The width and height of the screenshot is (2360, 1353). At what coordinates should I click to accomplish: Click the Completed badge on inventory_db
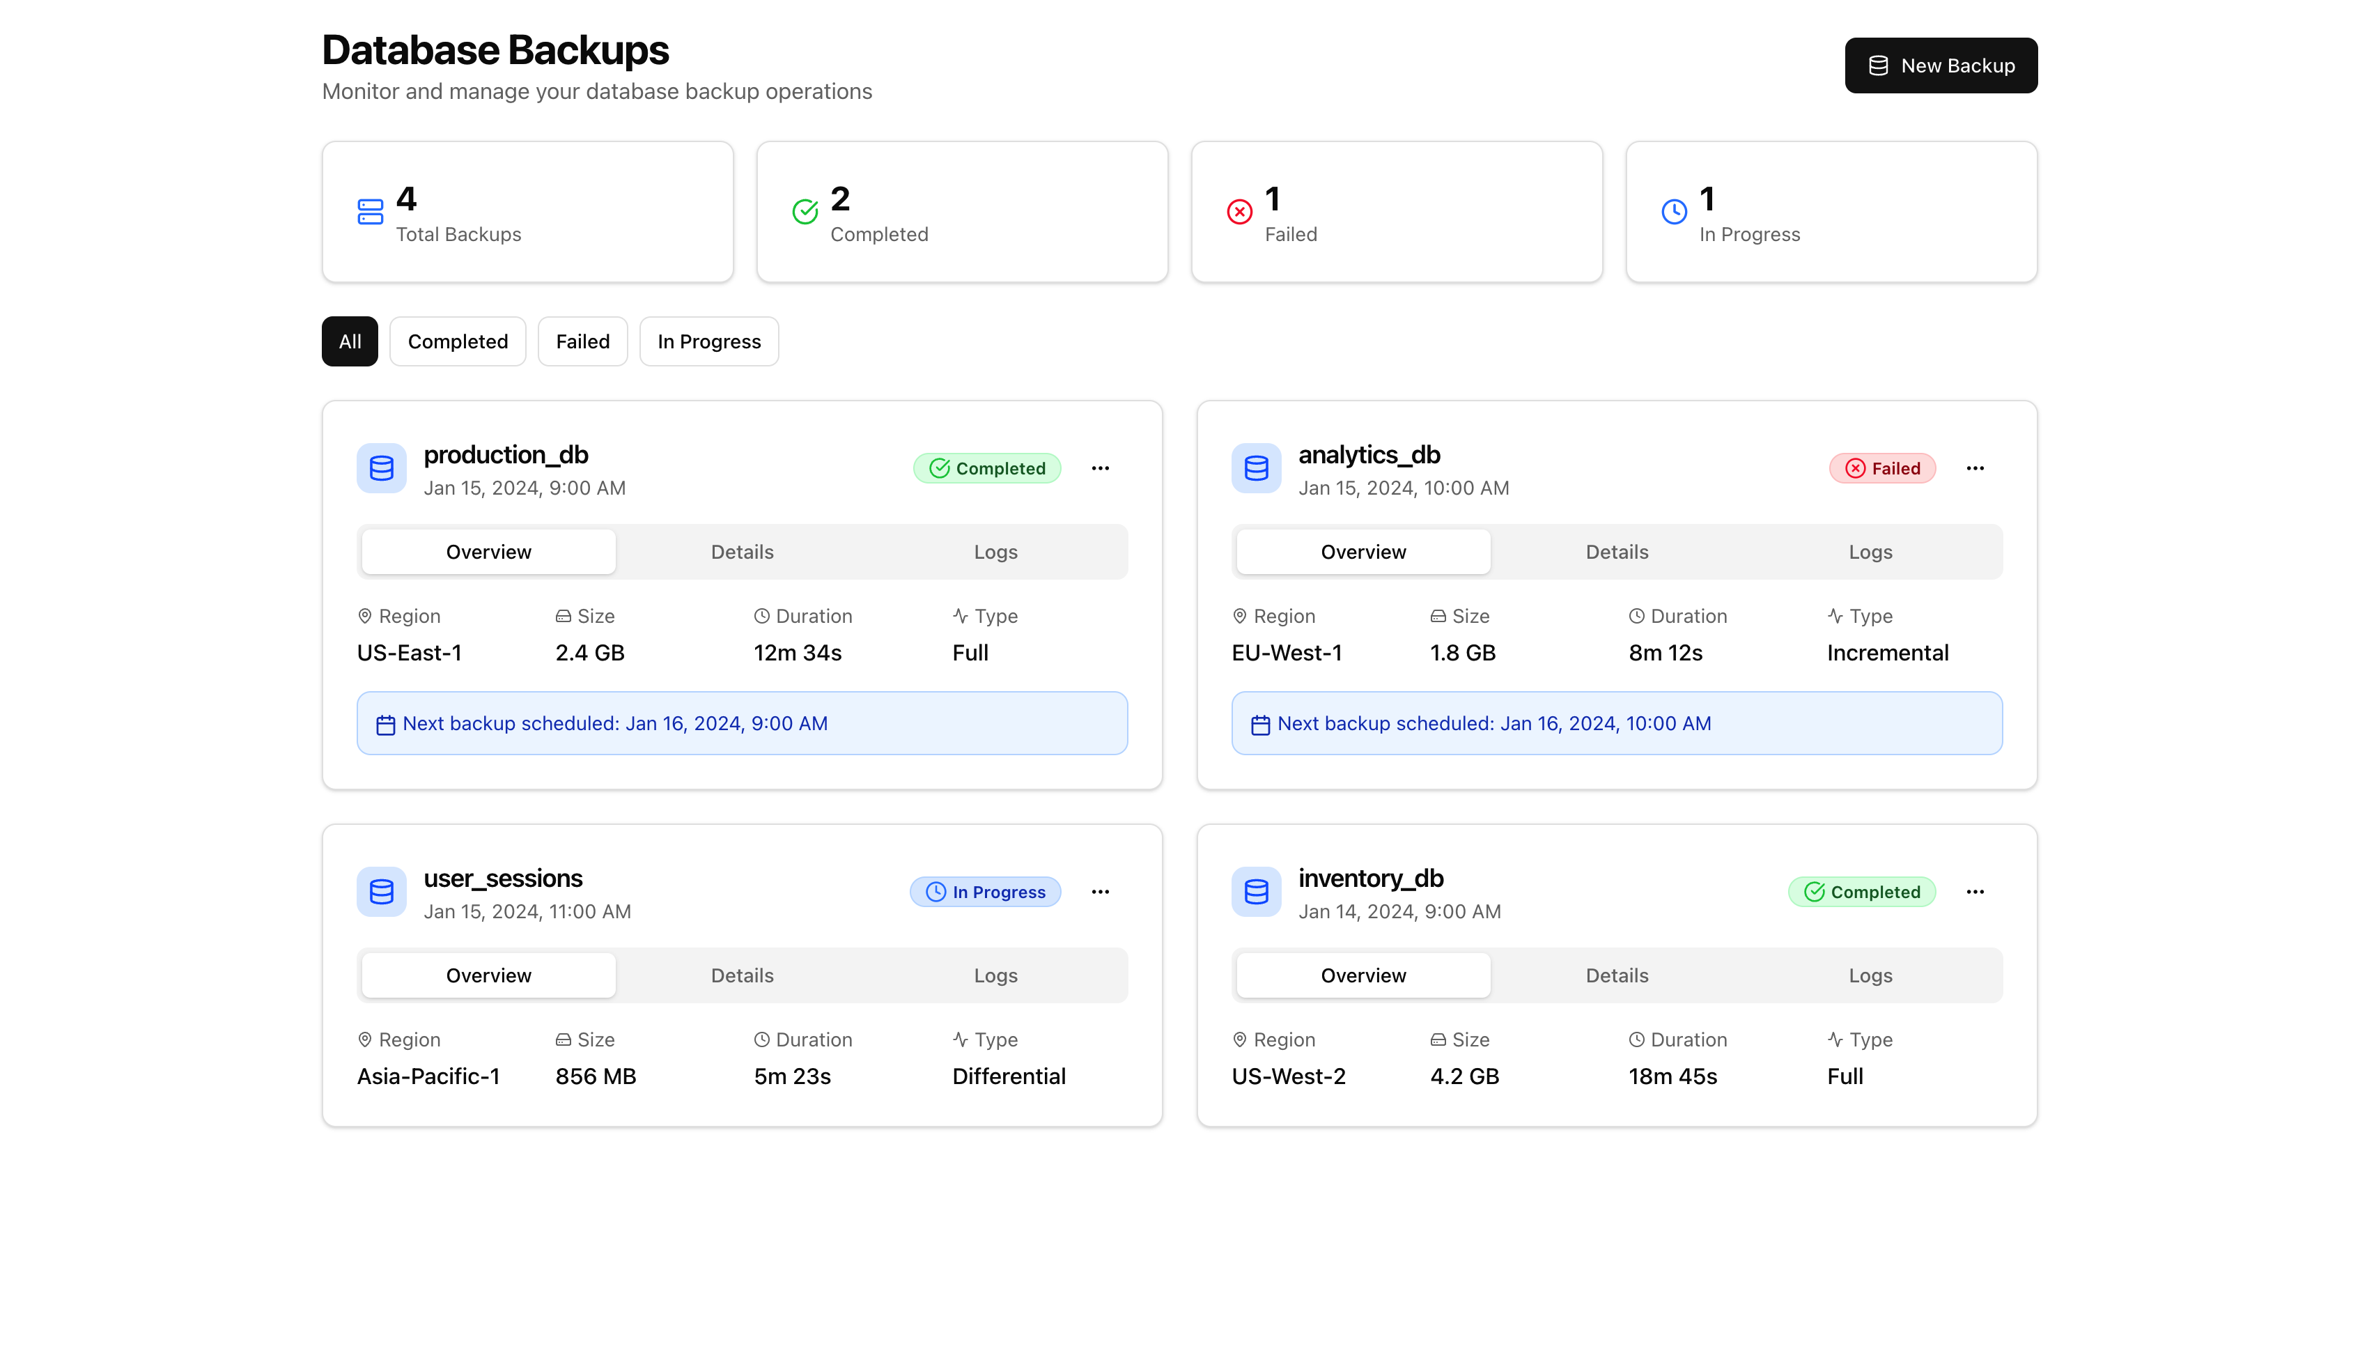point(1861,892)
